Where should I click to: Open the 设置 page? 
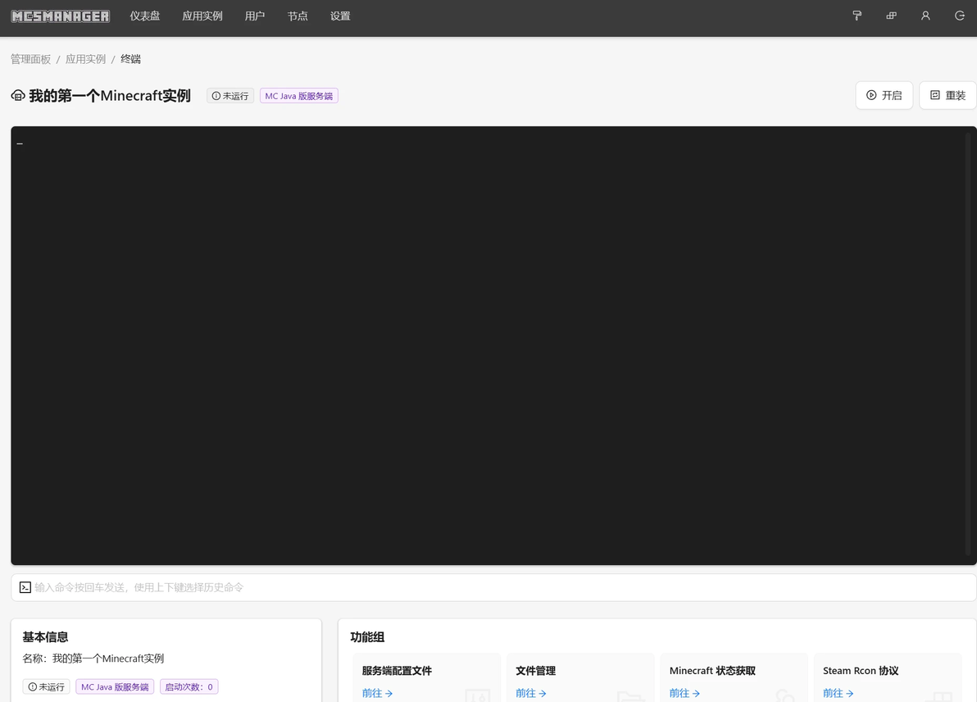coord(340,16)
